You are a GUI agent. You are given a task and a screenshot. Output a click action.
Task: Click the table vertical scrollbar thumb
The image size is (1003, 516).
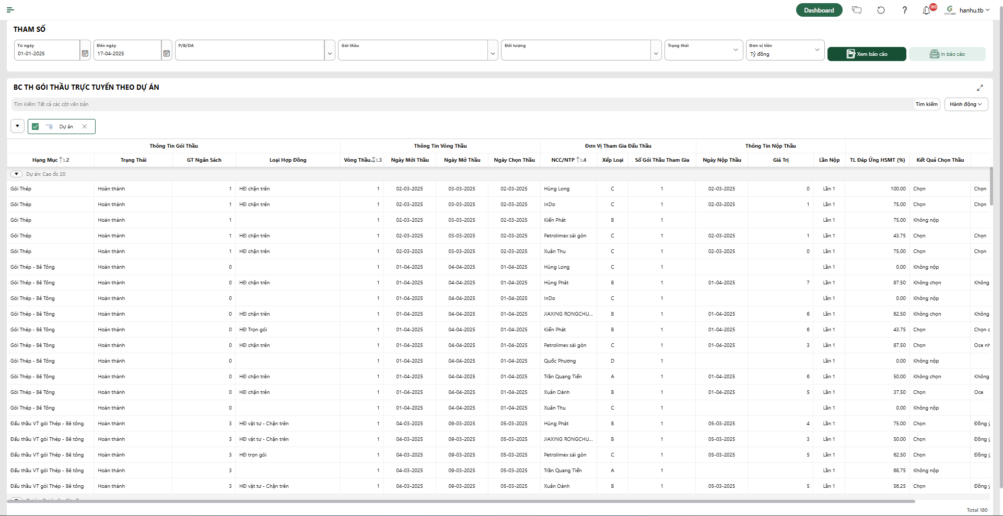(x=991, y=187)
